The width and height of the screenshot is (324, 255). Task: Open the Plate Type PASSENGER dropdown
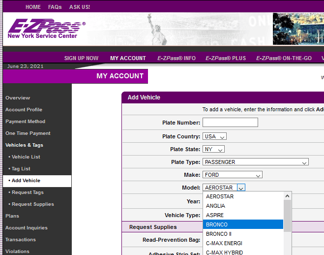tap(255, 162)
